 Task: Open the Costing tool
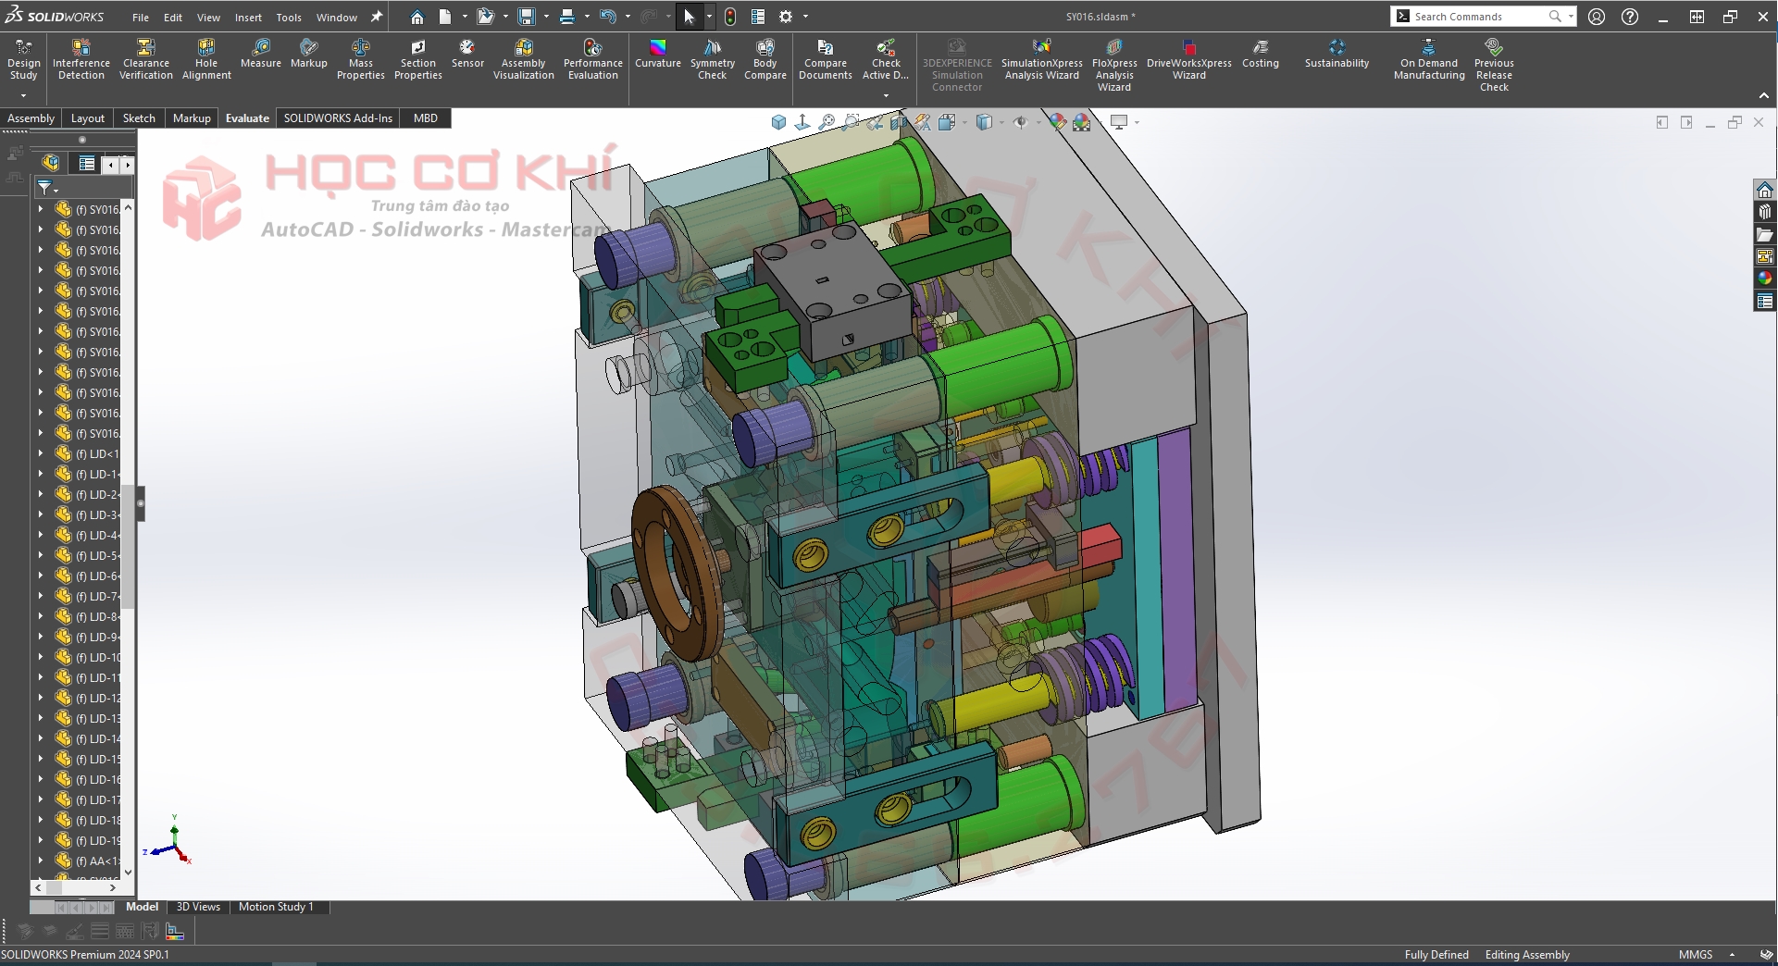click(1261, 54)
